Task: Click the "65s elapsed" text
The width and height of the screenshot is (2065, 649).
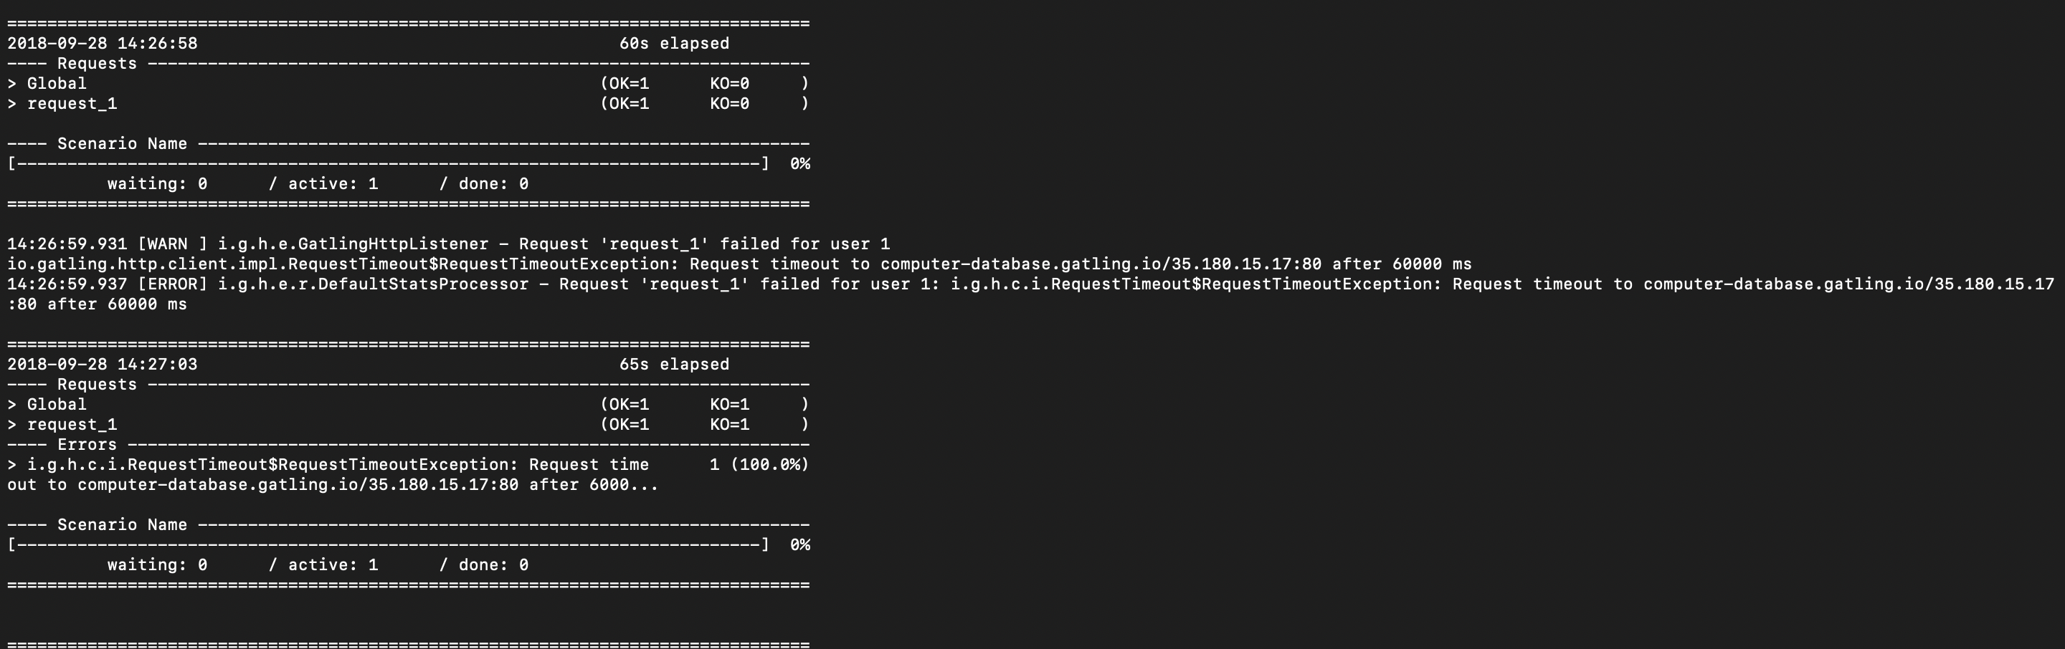Action: (674, 365)
